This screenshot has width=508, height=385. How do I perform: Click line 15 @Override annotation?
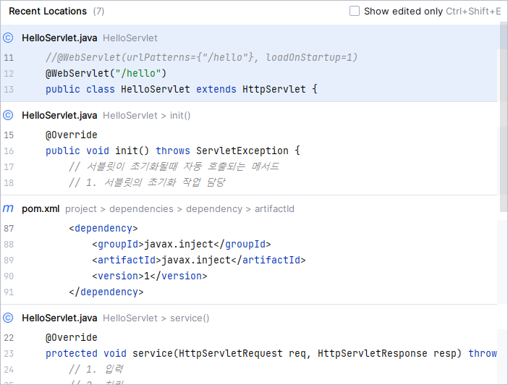(71, 135)
